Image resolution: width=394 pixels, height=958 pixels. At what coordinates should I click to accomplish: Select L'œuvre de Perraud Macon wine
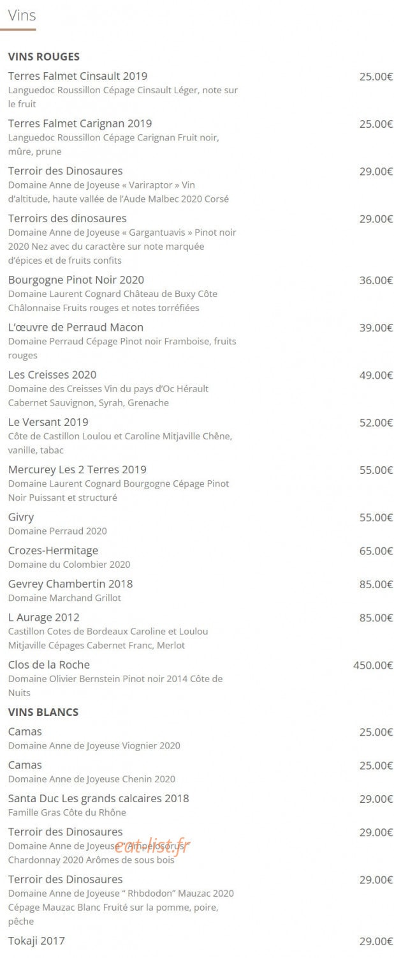pos(76,327)
